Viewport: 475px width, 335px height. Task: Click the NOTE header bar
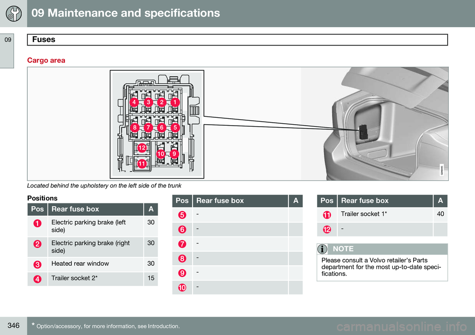click(382, 249)
